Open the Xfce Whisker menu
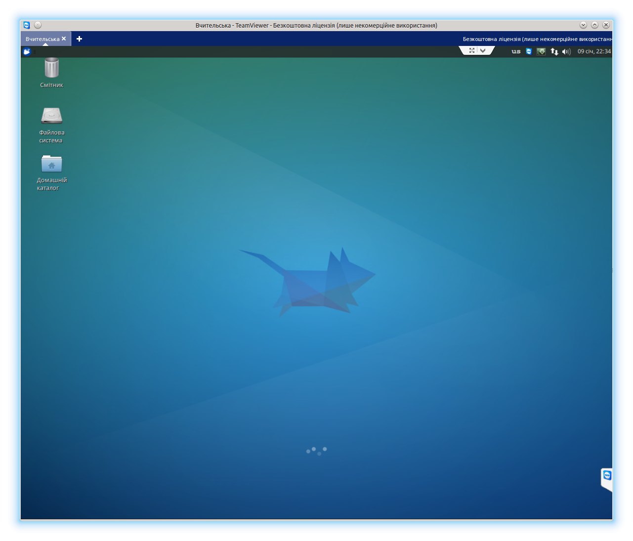Image resolution: width=633 pixels, height=541 pixels. (27, 51)
